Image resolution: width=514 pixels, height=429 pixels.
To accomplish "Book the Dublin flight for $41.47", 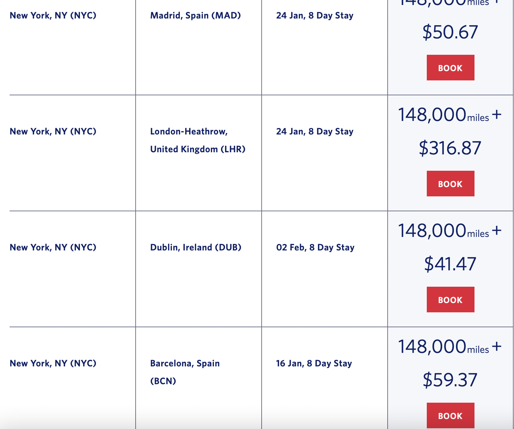I will (450, 300).
